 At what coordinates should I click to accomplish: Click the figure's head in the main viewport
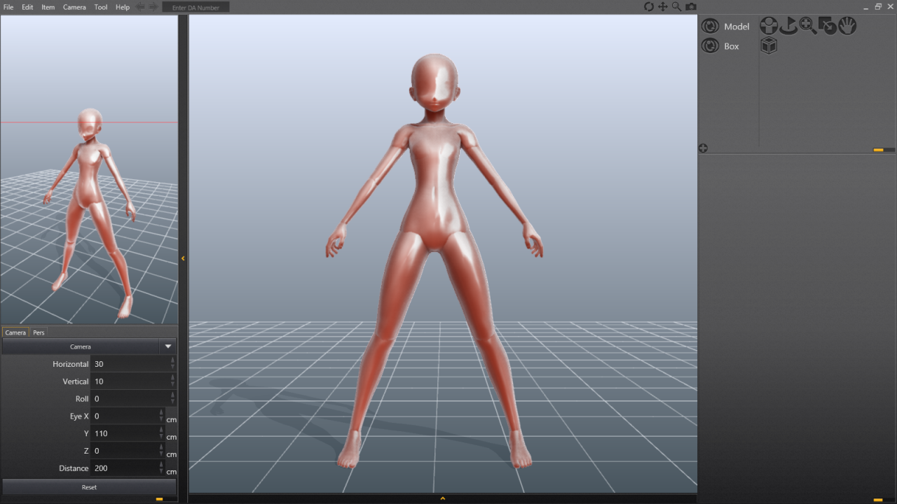pos(434,82)
